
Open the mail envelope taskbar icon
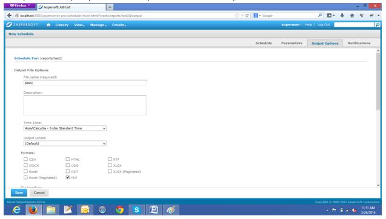tap(85, 210)
